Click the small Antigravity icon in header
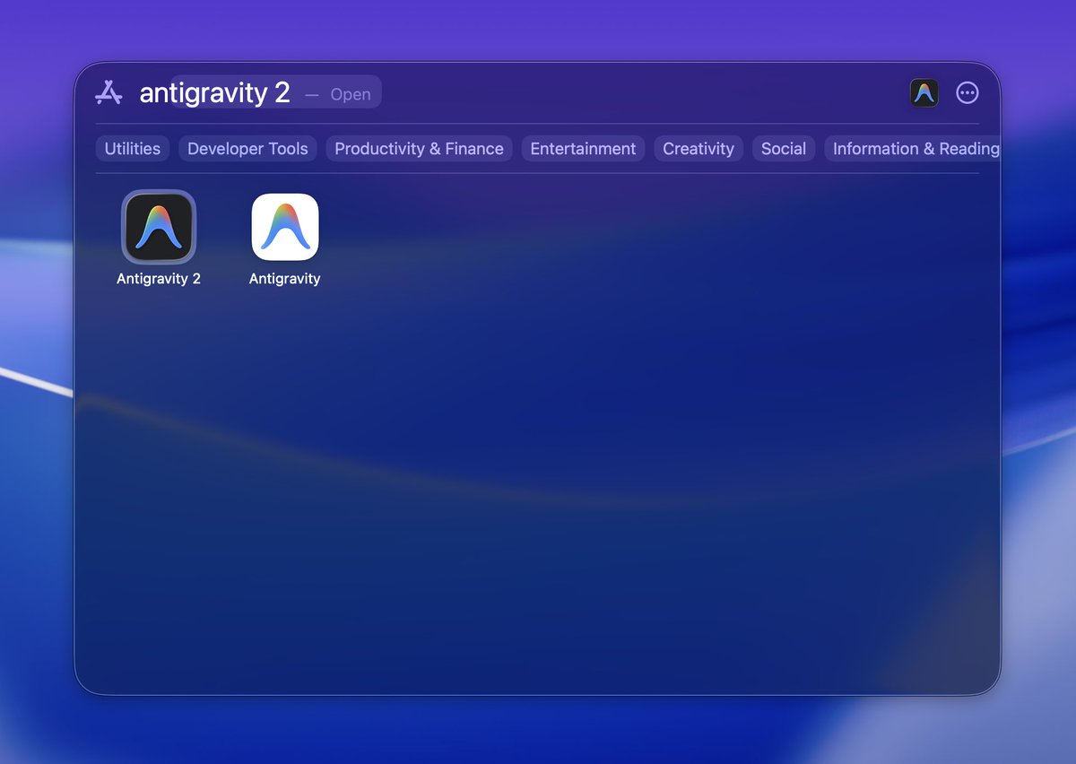The width and height of the screenshot is (1076, 764). coord(924,92)
